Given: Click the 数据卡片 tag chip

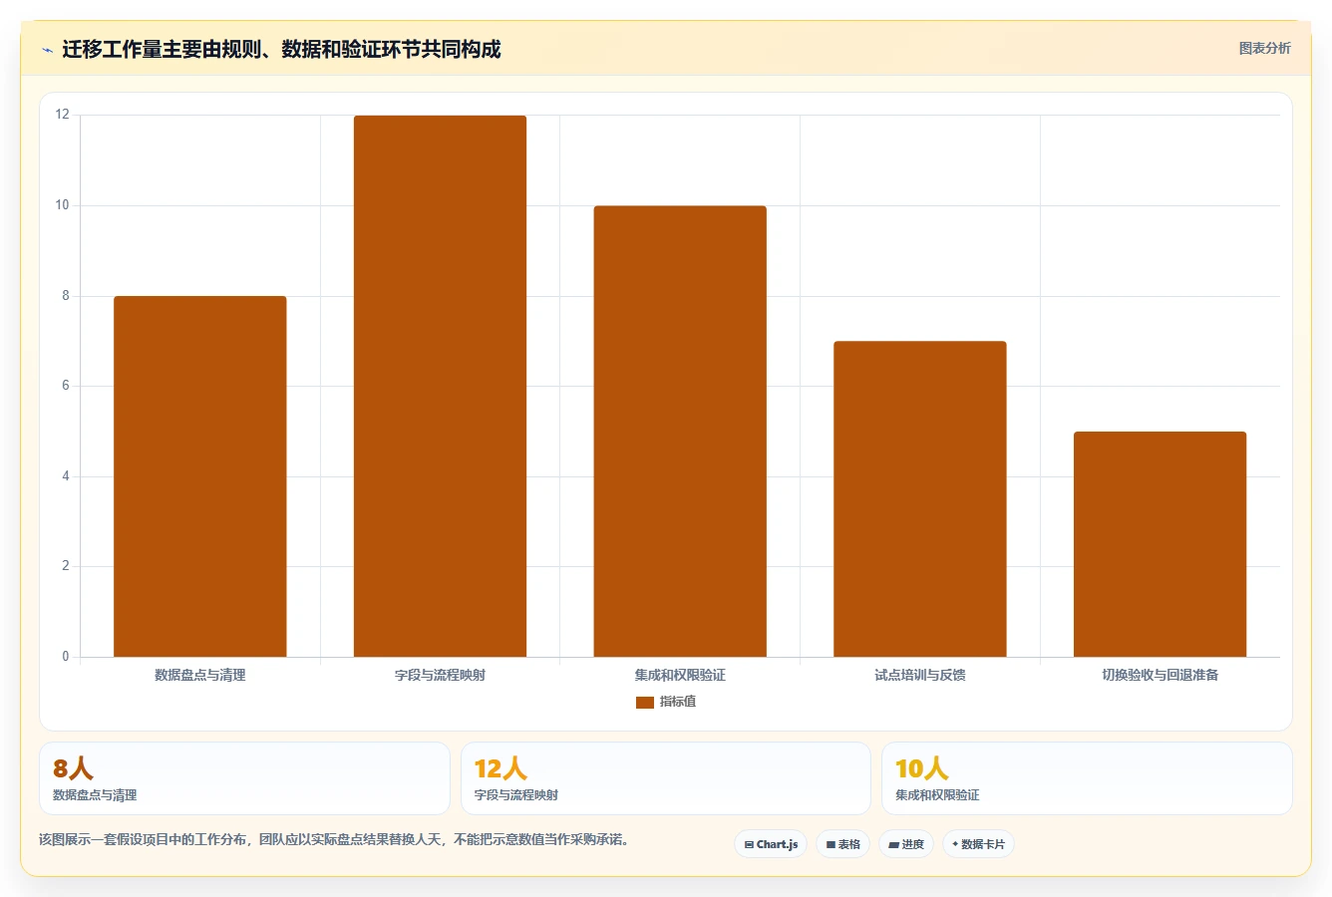Looking at the screenshot, I should (x=978, y=844).
